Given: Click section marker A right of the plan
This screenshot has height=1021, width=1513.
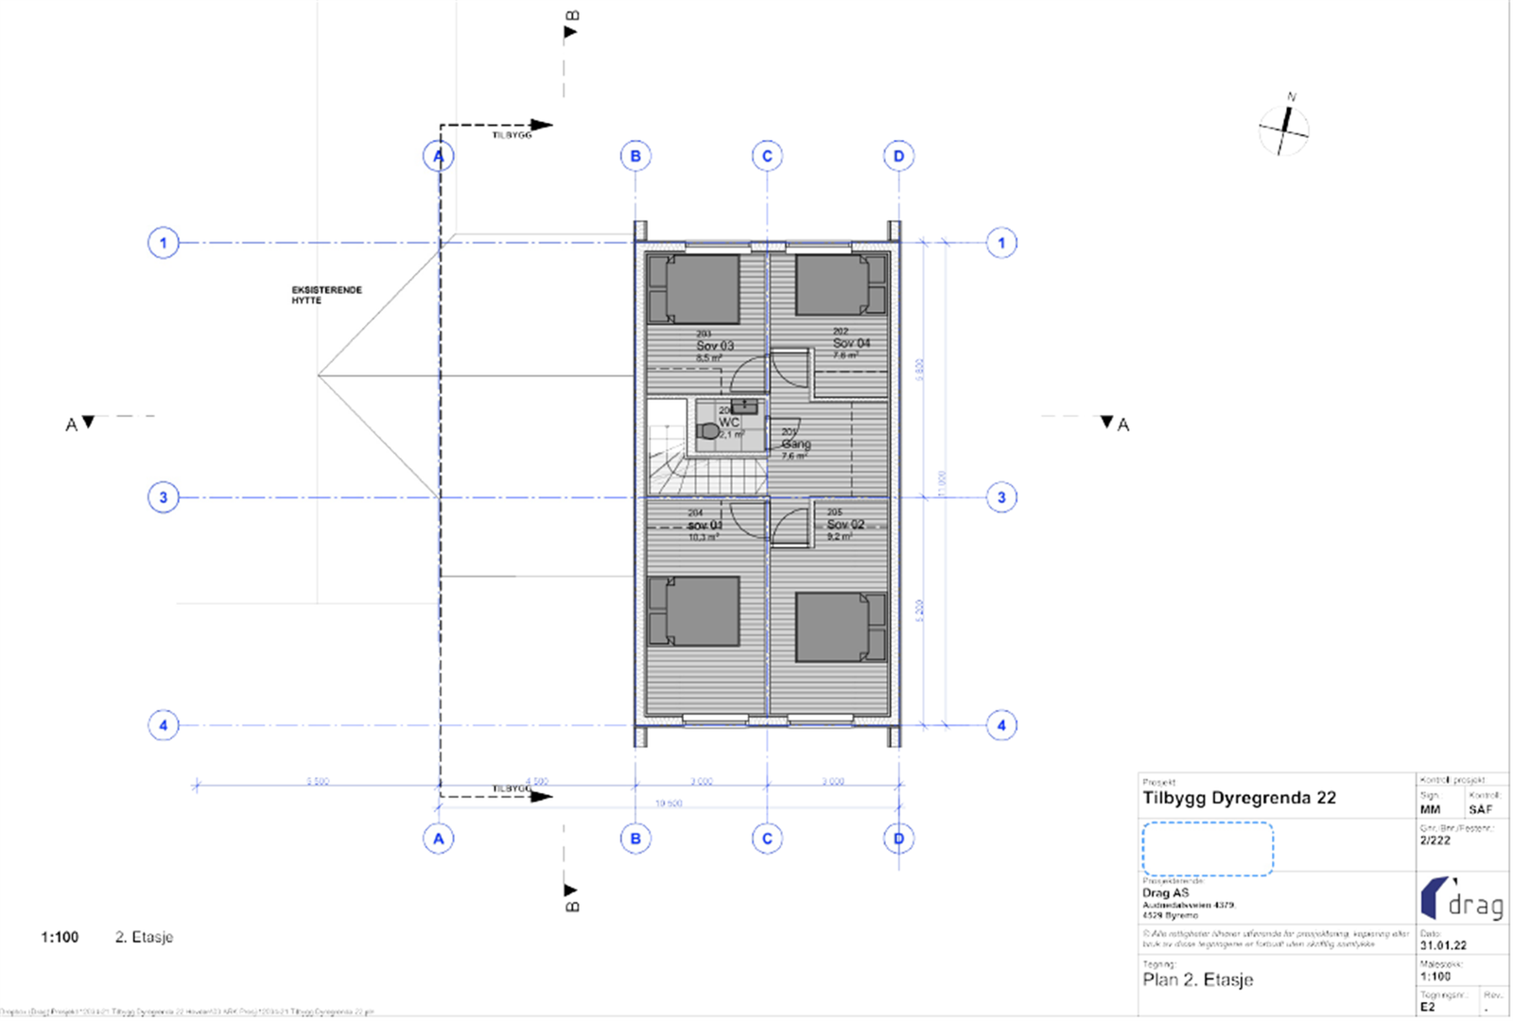Looking at the screenshot, I should click(1115, 424).
